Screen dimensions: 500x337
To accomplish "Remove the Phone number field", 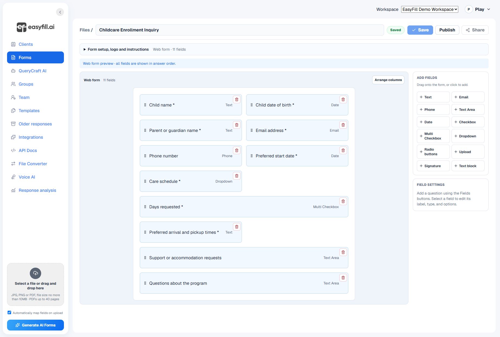I will (237, 150).
